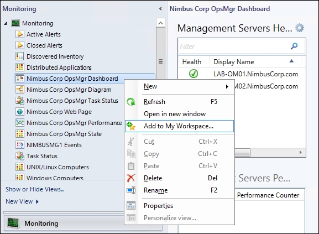Select the Closed Alerts view
The image size is (319, 234).
[x=44, y=45]
